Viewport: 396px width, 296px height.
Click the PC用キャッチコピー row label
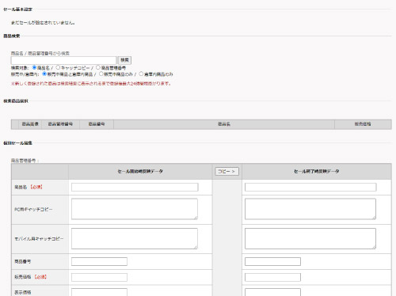pyautogui.click(x=33, y=209)
